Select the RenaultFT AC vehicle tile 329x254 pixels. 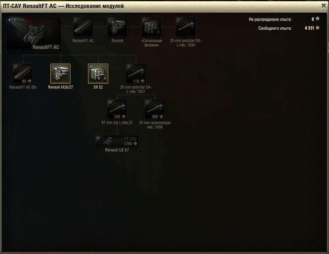coord(34,34)
